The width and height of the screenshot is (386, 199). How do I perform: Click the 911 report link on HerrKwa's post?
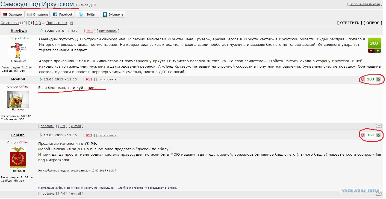(90, 31)
